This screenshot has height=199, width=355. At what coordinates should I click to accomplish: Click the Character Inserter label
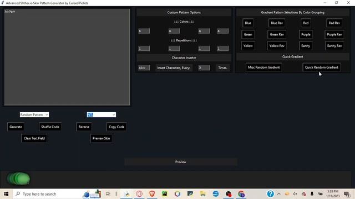184,57
